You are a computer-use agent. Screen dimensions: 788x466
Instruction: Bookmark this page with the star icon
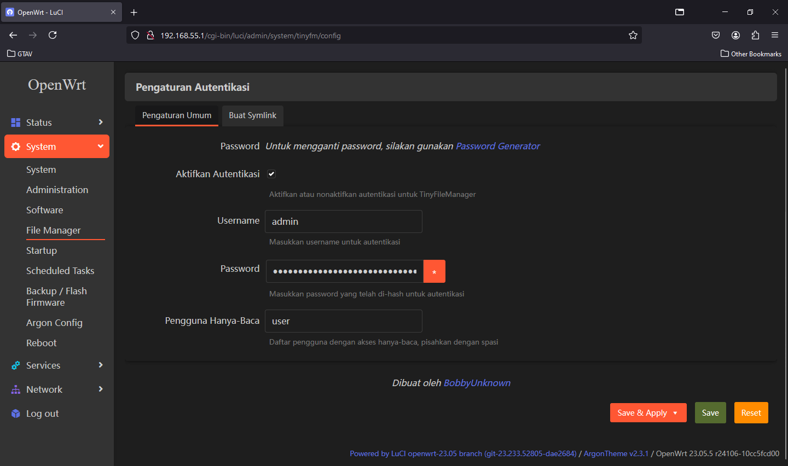pos(633,35)
